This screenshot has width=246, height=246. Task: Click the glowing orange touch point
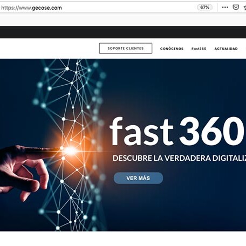click(71, 151)
